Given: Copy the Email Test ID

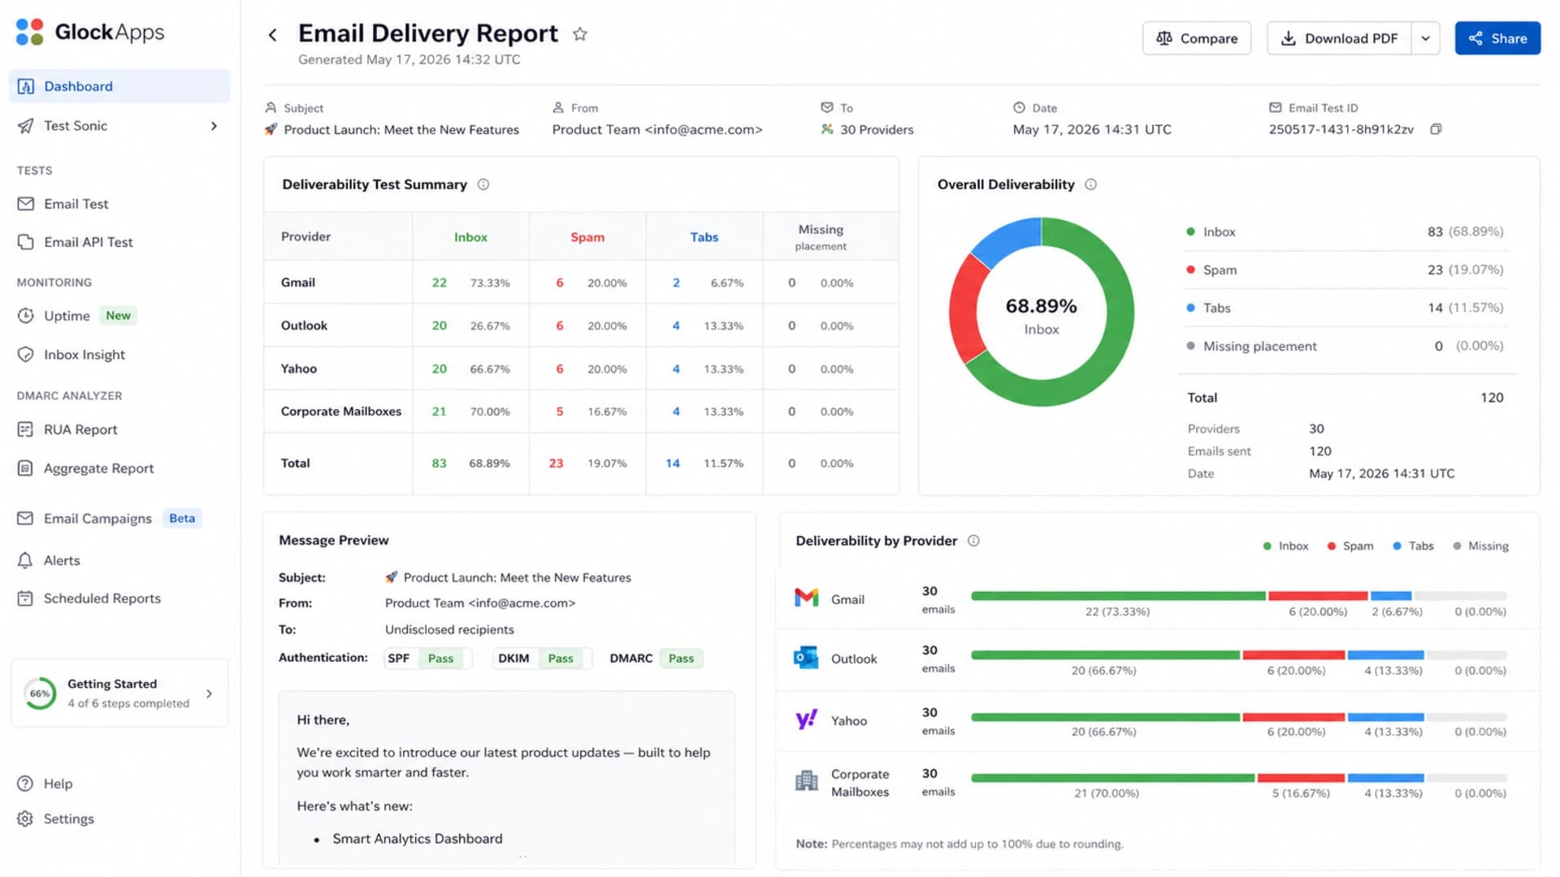Looking at the screenshot, I should pos(1436,129).
